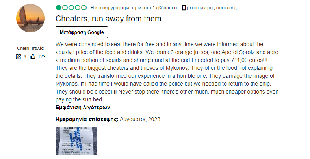Click the third rating bubble
The height and width of the screenshot is (159, 310).
point(71,7)
